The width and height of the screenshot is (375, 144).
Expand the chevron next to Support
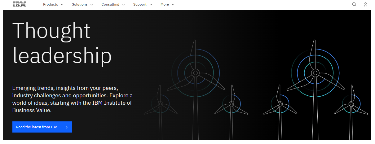point(151,5)
